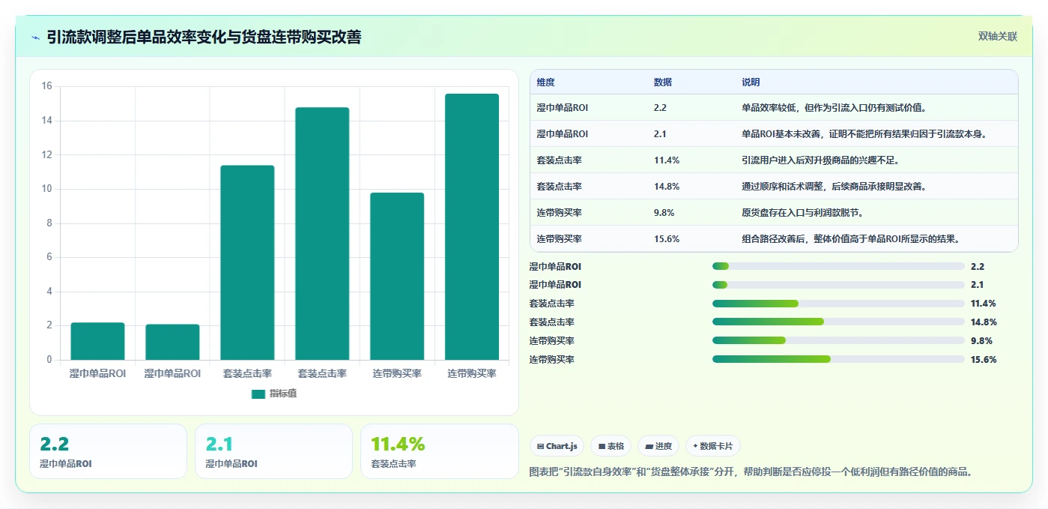Click table data cell 9.8%
The height and width of the screenshot is (509, 1048).
pos(664,213)
